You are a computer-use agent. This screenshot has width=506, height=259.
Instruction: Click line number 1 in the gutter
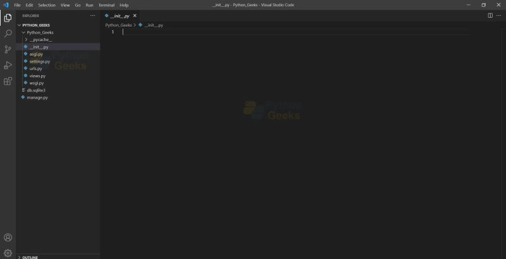(113, 32)
